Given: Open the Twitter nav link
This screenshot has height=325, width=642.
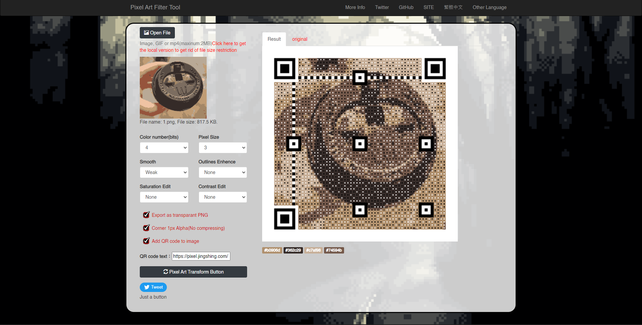Looking at the screenshot, I should tap(382, 7).
